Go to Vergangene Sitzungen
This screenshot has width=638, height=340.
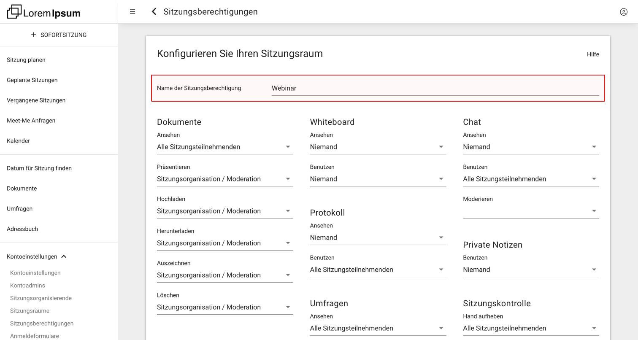36,100
